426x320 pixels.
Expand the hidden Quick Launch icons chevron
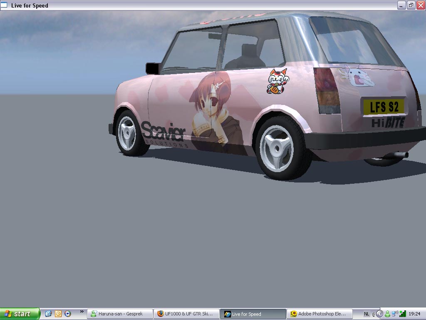pyautogui.click(x=82, y=312)
